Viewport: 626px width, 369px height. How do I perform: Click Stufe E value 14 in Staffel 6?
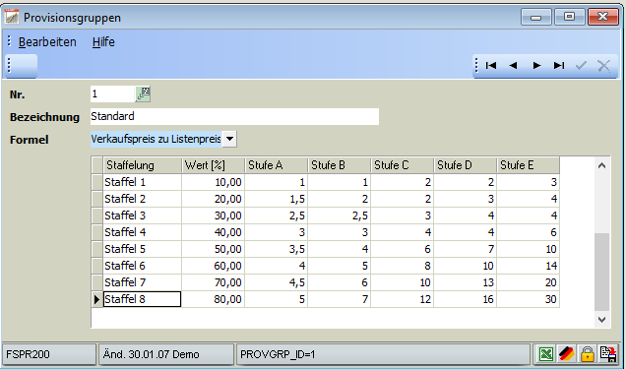[x=529, y=266]
